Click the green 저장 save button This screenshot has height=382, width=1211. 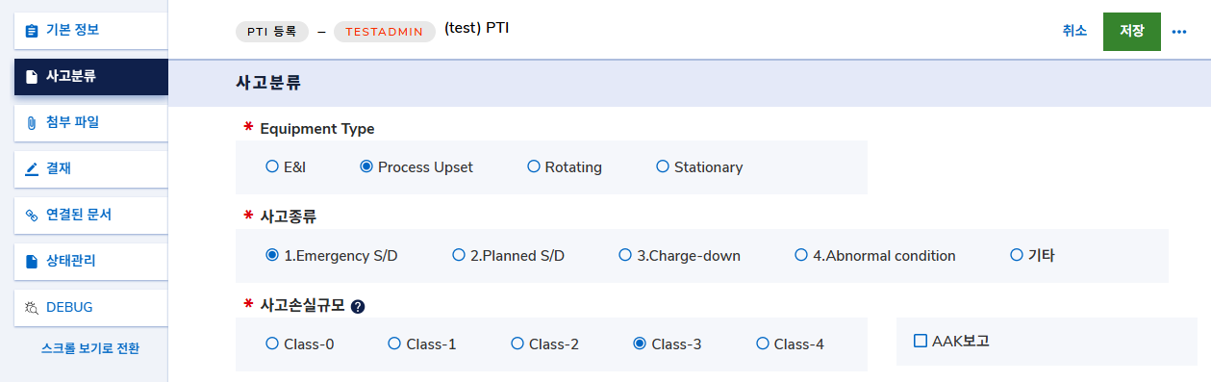(x=1132, y=31)
